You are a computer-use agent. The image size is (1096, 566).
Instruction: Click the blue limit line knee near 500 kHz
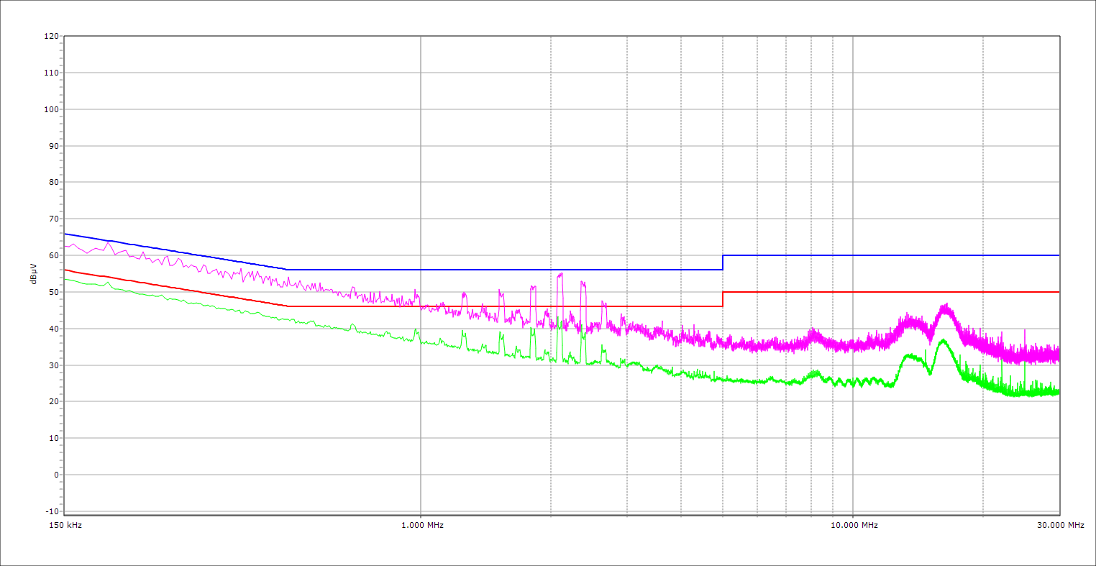pyautogui.click(x=287, y=270)
